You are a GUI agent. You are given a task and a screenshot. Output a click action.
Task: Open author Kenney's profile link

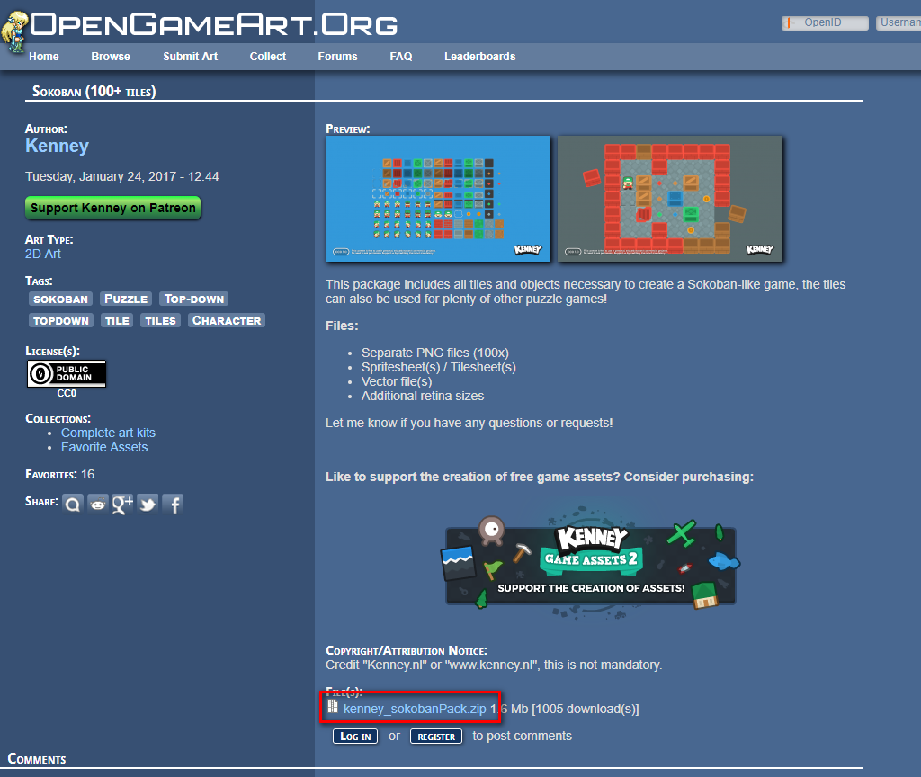coord(57,146)
